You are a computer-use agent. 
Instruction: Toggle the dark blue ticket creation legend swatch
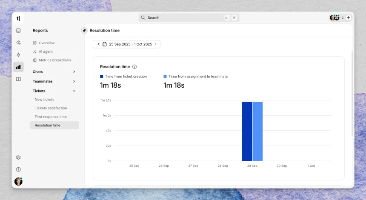click(102, 76)
